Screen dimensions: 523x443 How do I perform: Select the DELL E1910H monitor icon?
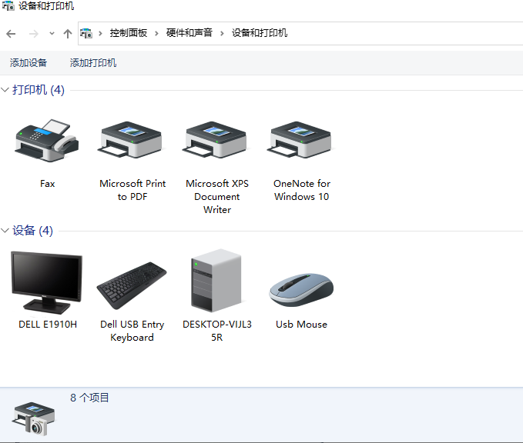pyautogui.click(x=47, y=282)
